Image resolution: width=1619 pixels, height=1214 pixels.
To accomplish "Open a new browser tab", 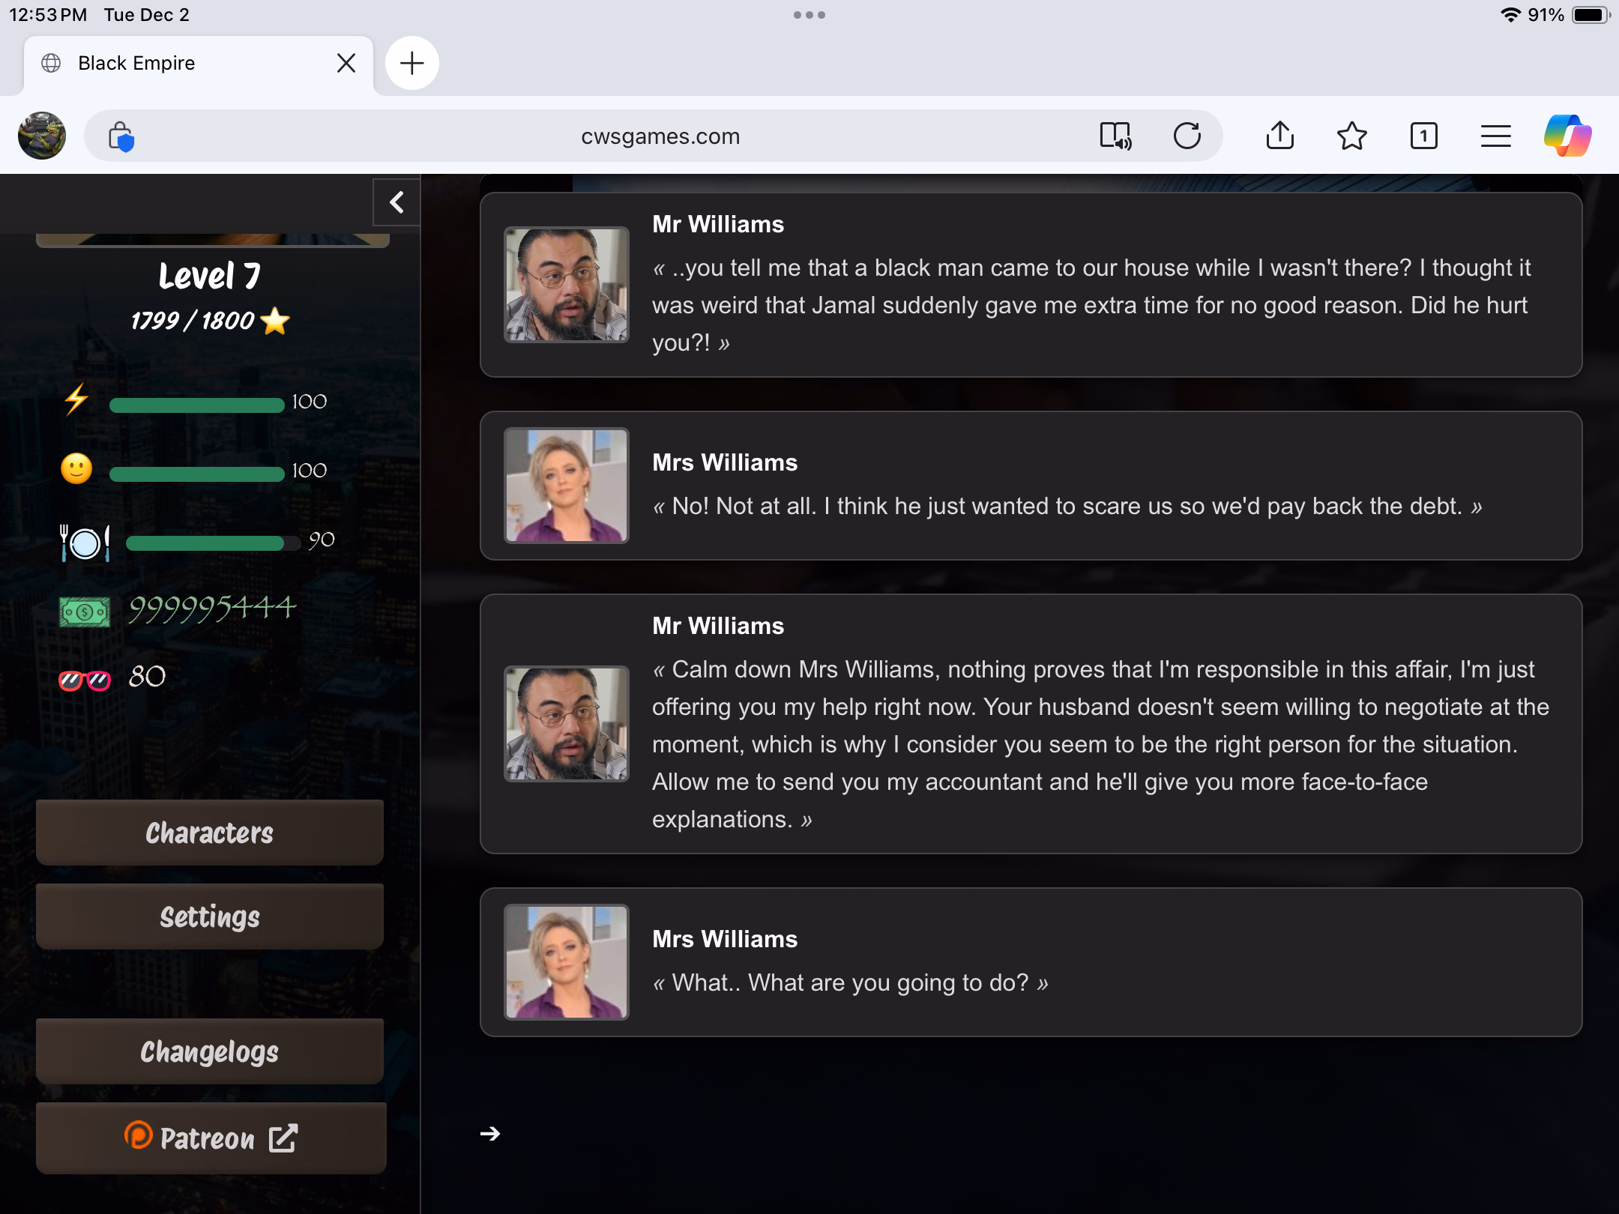I will click(411, 63).
